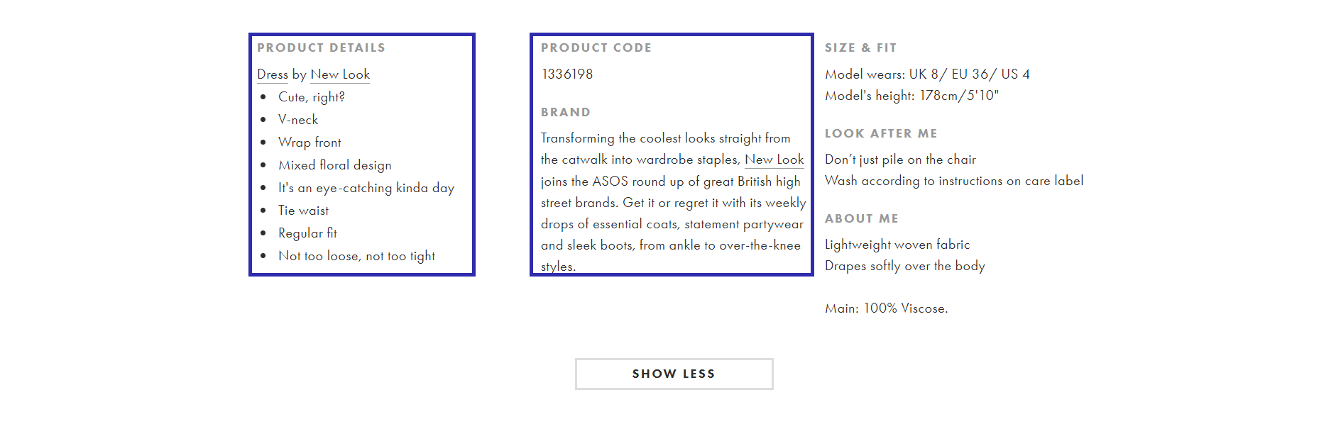Screen dimensions: 1336x424
Task: Select the product code number 1336198
Action: 567,74
